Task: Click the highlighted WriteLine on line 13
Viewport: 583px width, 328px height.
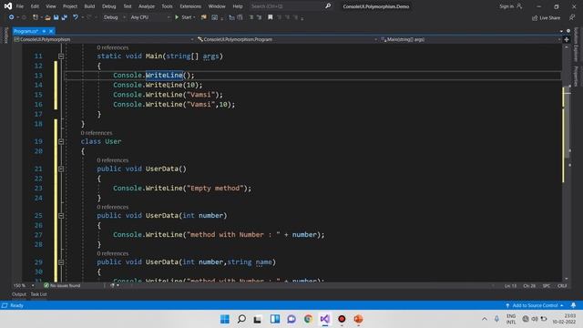Action: coord(164,75)
